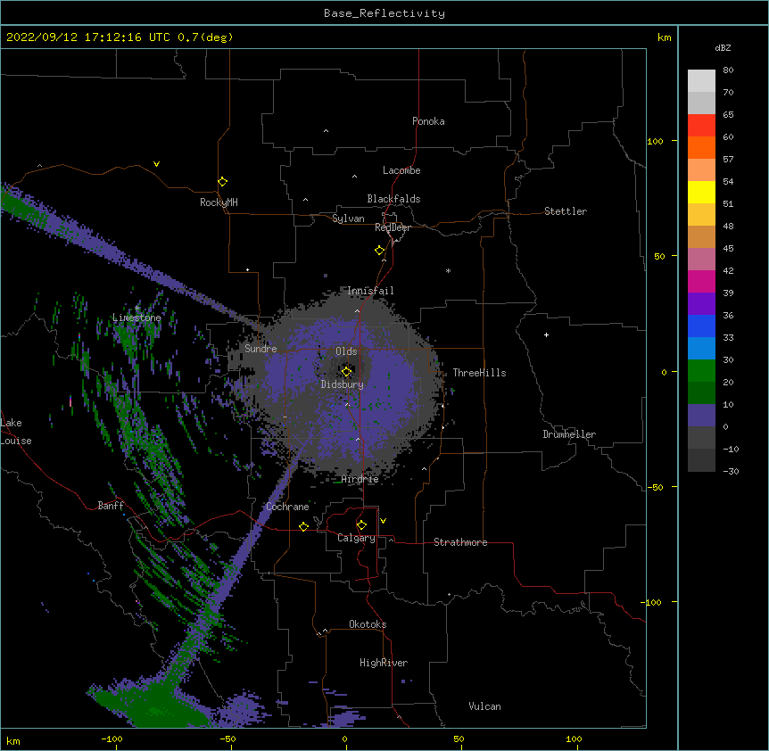The image size is (769, 751).
Task: Click the white plus marker north of Drumheller
Action: (x=546, y=334)
